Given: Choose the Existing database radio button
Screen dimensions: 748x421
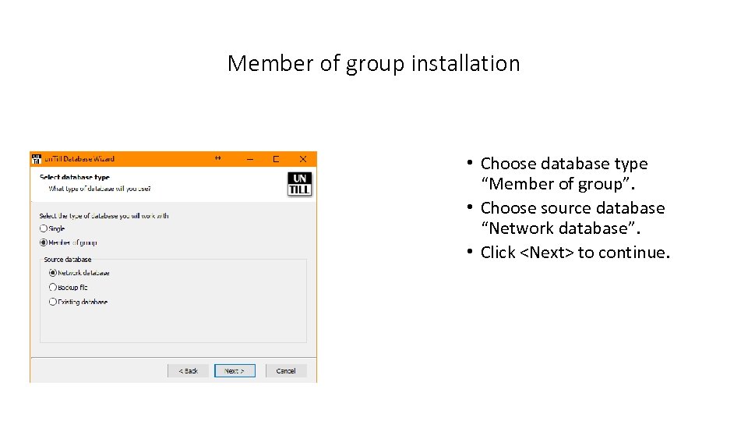Looking at the screenshot, I should point(53,302).
